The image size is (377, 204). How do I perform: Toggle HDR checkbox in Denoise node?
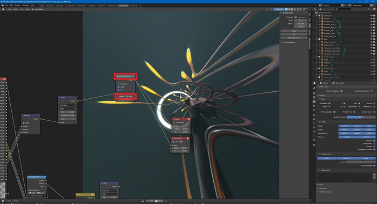pyautogui.click(x=24, y=123)
